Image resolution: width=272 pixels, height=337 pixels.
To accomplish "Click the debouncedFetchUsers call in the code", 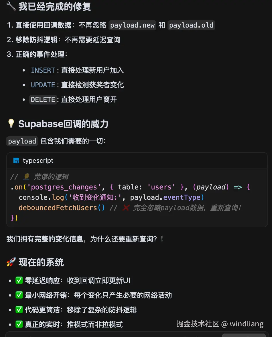I will [x=58, y=208].
